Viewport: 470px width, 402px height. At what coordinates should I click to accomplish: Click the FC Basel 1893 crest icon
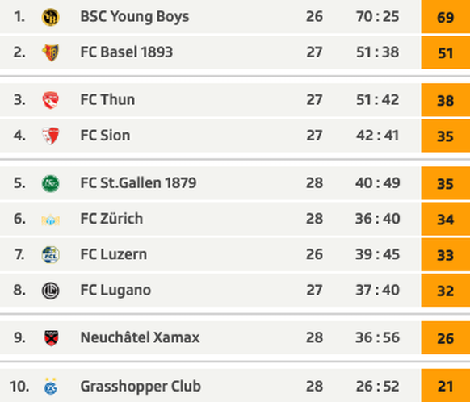(50, 52)
